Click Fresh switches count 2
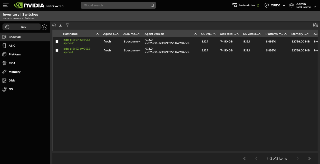The width and height of the screenshot is (320, 164). point(258,5)
